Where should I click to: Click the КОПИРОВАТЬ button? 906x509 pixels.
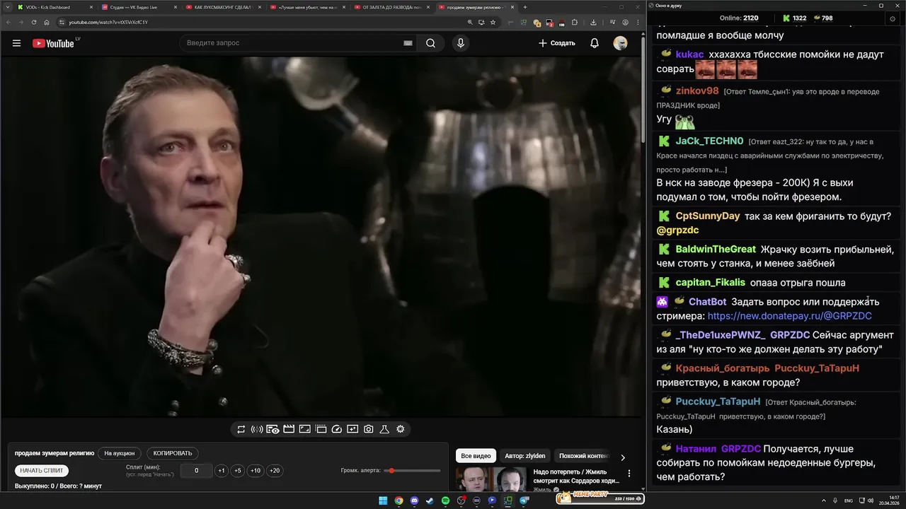pos(173,453)
